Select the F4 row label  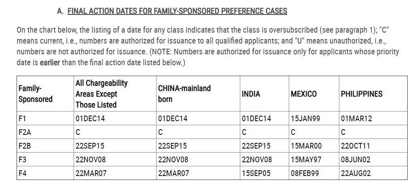click(x=23, y=174)
